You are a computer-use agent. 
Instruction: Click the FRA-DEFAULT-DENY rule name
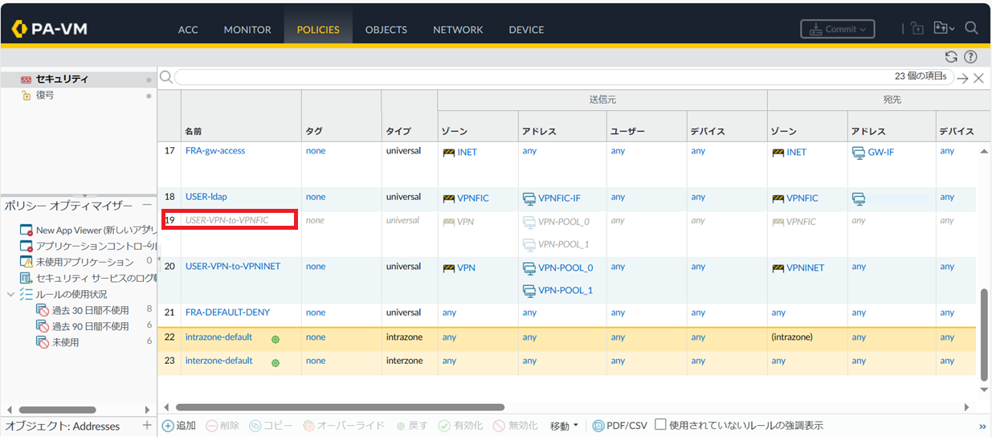coord(227,312)
